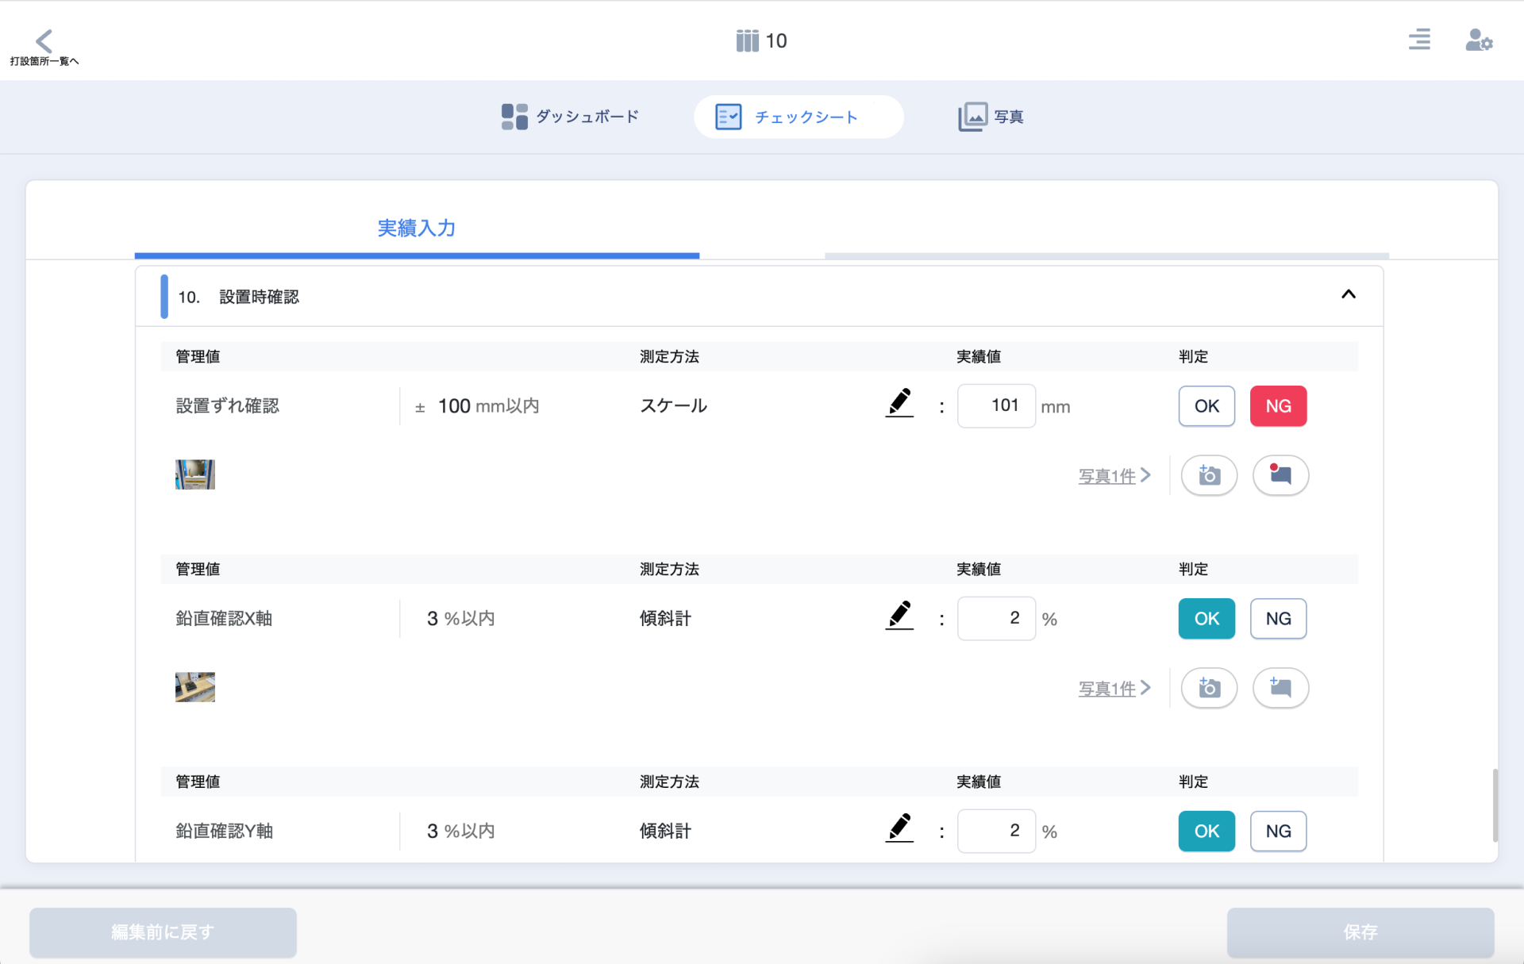Click the 保存 button
The image size is (1524, 964).
1360,932
